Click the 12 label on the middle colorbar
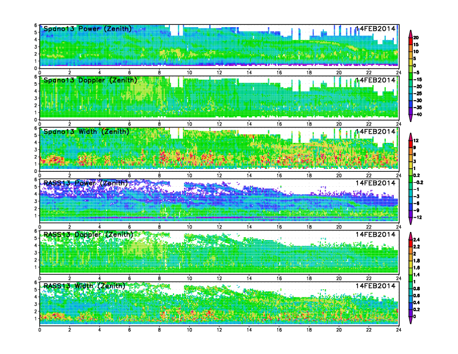 [x=416, y=141]
